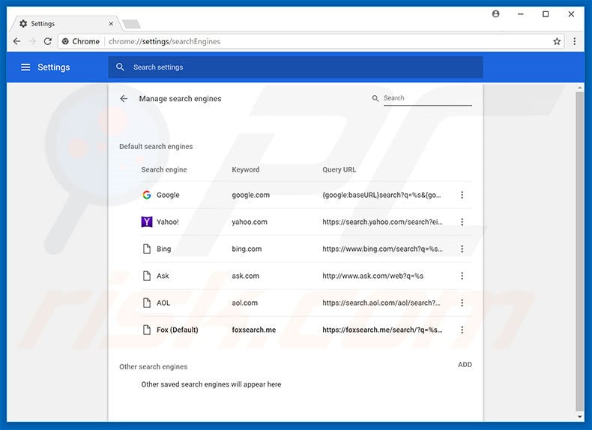Open the user profile icon
This screenshot has height=430, width=592.
point(496,14)
